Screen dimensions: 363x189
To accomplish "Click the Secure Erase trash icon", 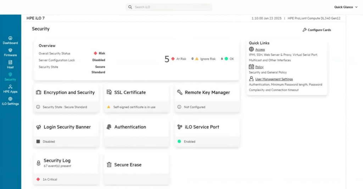I will (x=109, y=165).
